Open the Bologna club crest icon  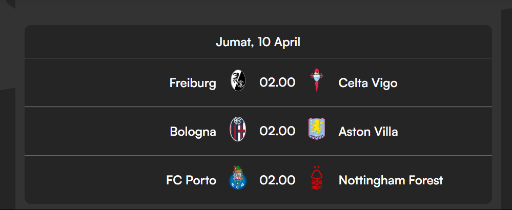coord(238,130)
